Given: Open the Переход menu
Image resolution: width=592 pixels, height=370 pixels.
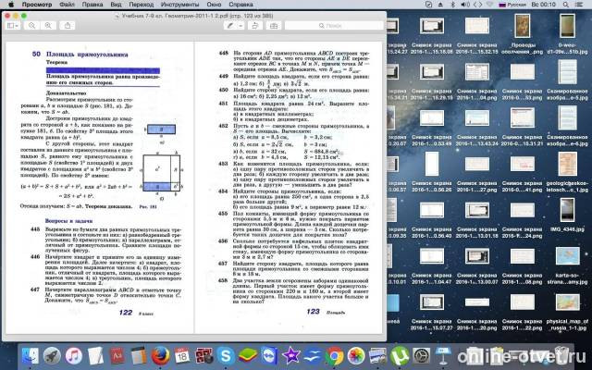Looking at the screenshot, I should coord(142,5).
